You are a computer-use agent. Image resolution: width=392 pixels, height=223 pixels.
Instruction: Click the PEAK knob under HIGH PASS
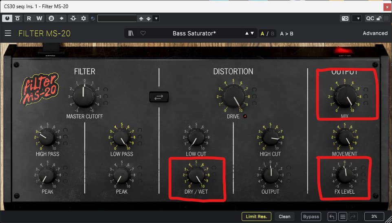tap(47, 175)
